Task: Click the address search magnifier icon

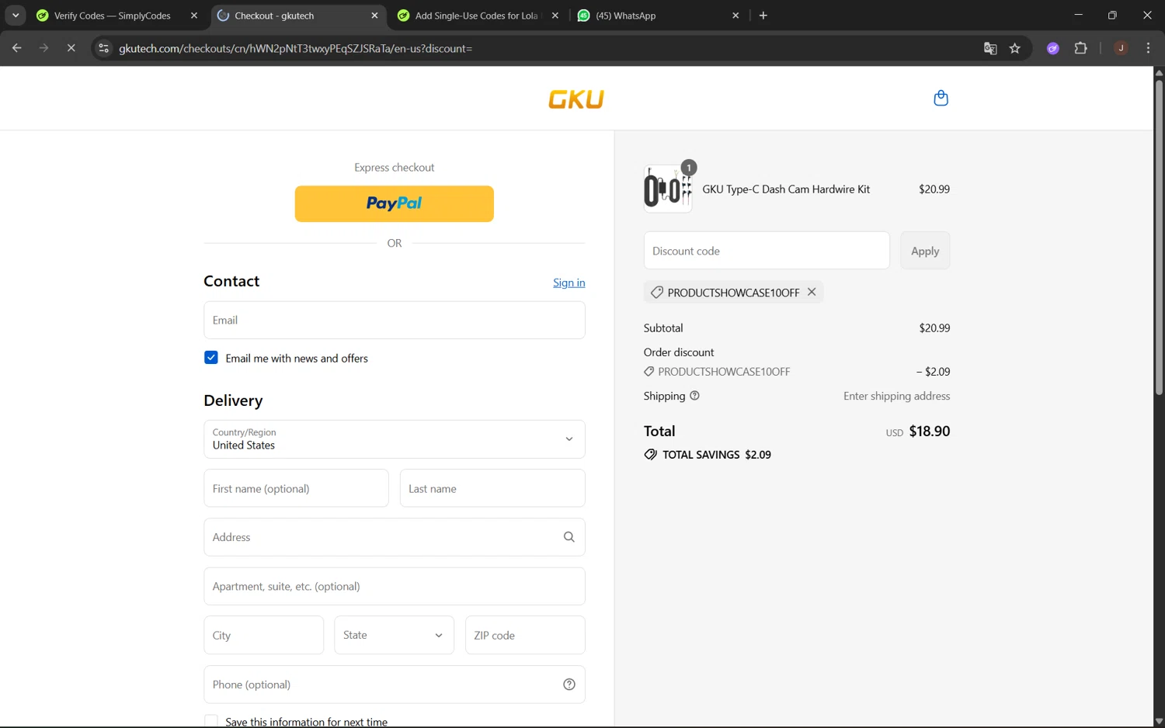Action: (569, 537)
